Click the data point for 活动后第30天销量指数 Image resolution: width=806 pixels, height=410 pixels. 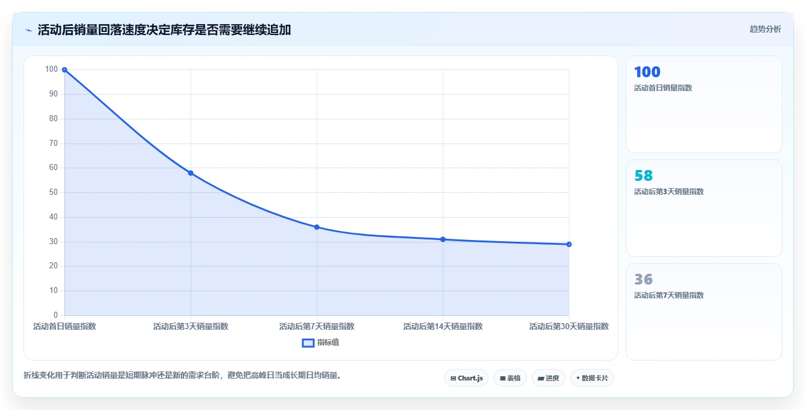(x=569, y=244)
